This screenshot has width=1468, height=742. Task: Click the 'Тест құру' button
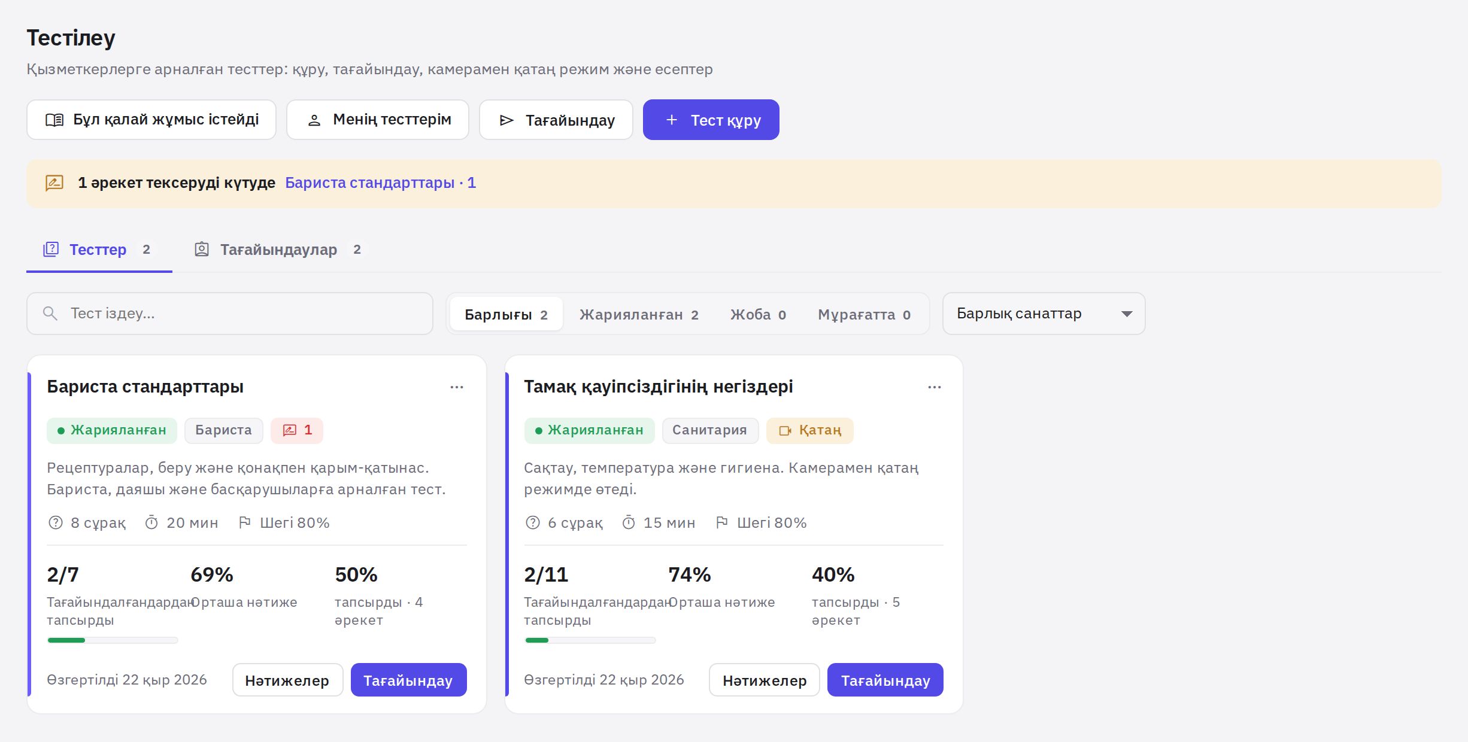[711, 120]
